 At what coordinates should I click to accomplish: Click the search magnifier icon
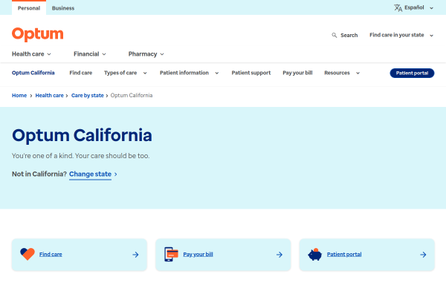point(334,35)
